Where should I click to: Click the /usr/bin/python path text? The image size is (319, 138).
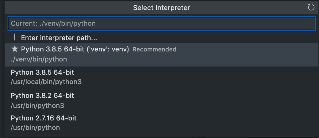pyautogui.click(x=35, y=128)
